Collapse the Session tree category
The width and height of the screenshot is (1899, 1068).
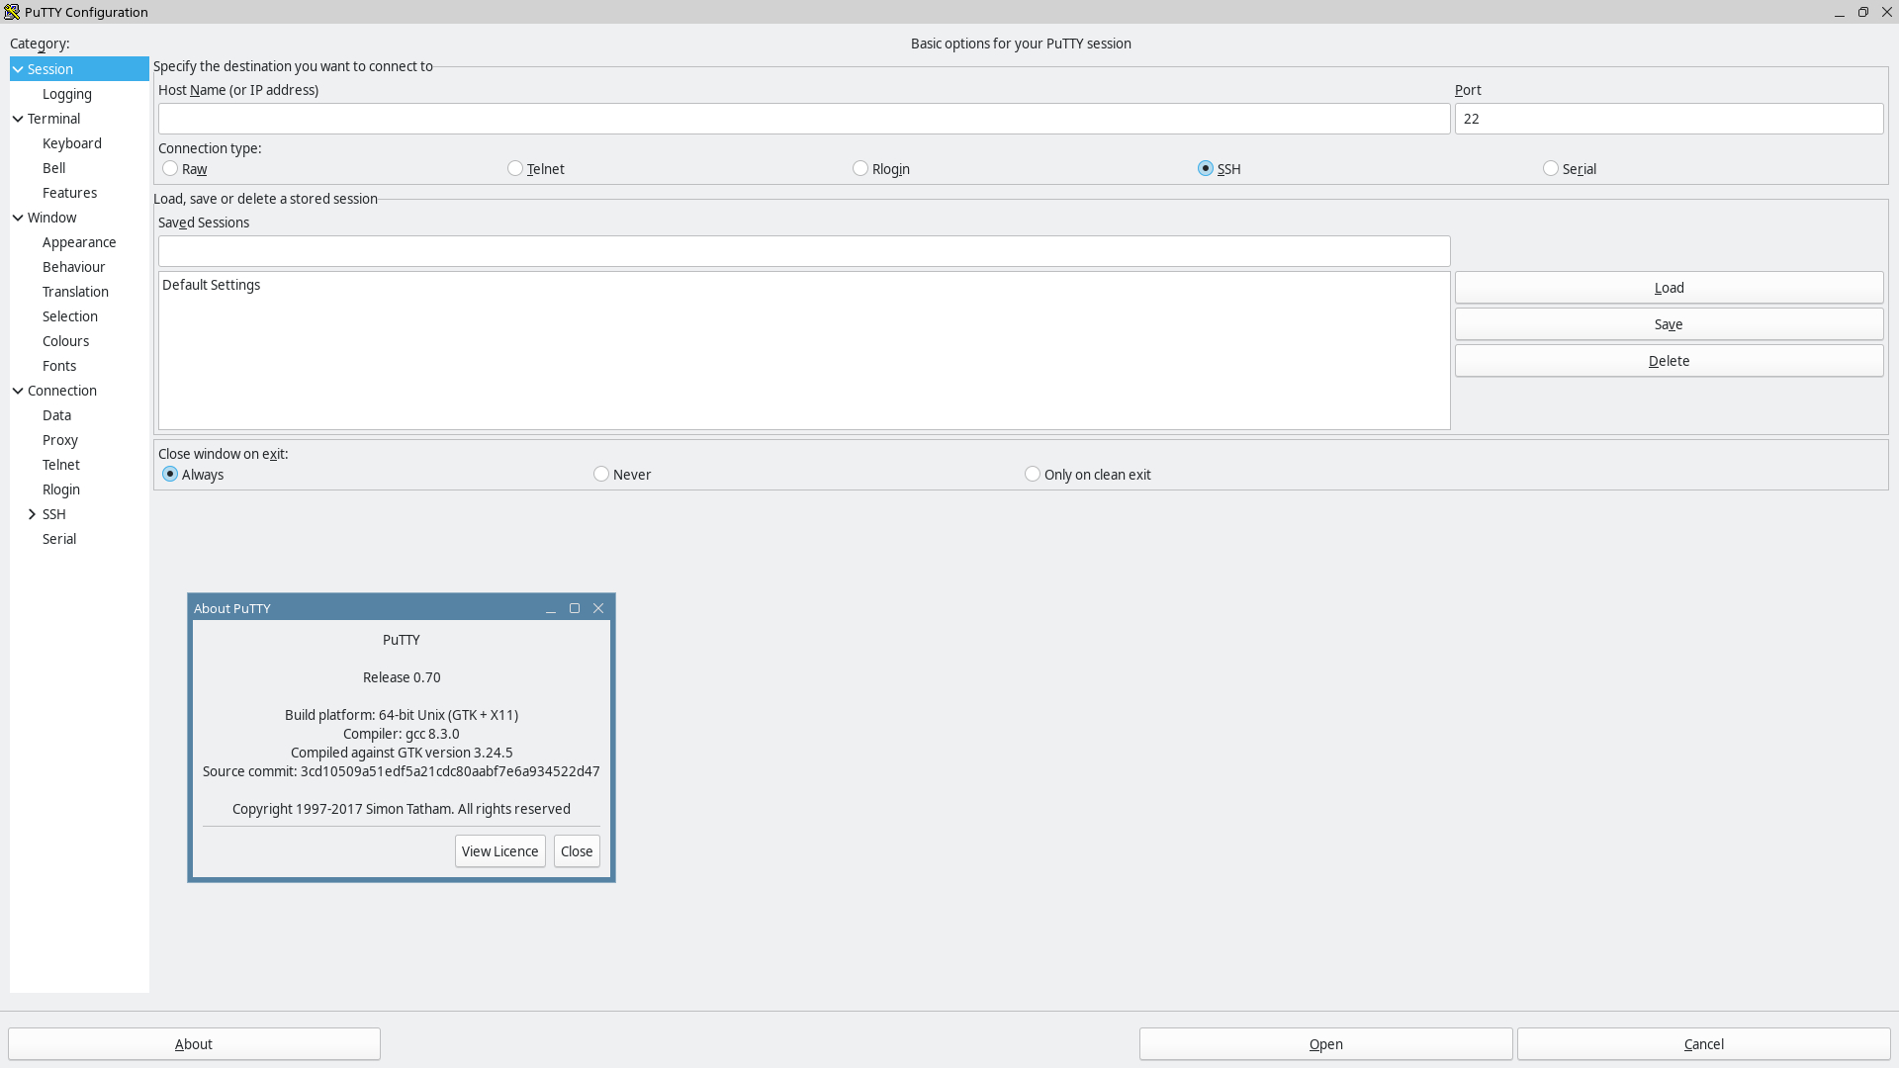tap(18, 69)
